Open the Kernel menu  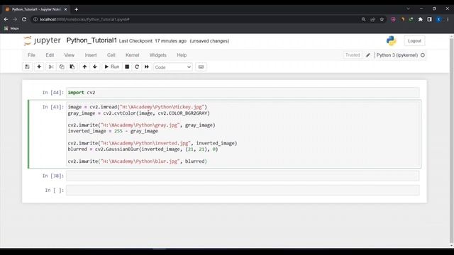click(133, 55)
